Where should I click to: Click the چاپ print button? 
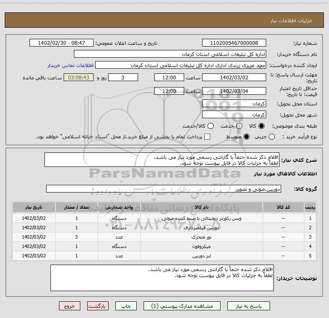click(126, 306)
